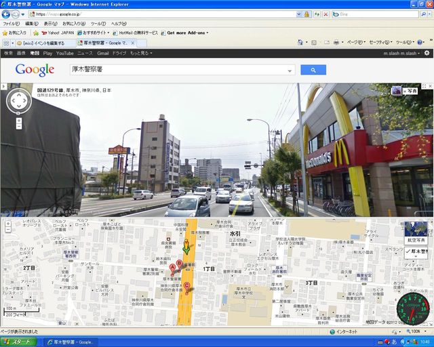Open the 写真 photos thumbnail in Street View
The width and height of the screenshot is (434, 347).
point(406,90)
